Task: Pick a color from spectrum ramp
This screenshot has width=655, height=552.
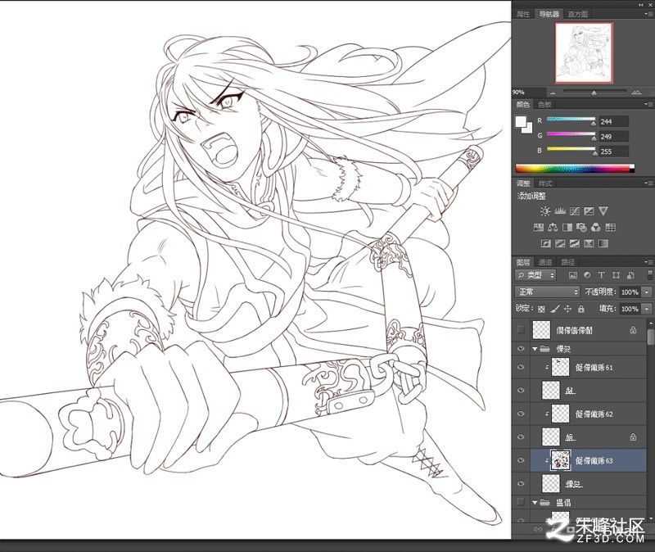Action: (575, 169)
